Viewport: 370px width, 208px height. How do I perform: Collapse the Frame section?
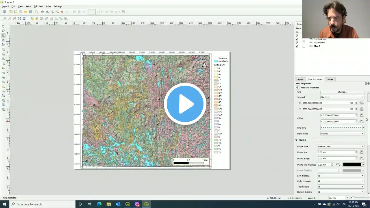point(296,140)
